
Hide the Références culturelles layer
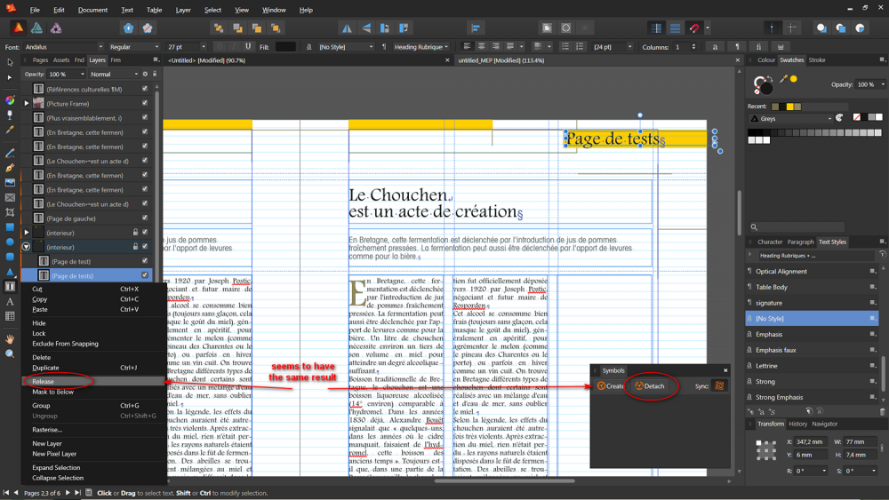point(145,89)
